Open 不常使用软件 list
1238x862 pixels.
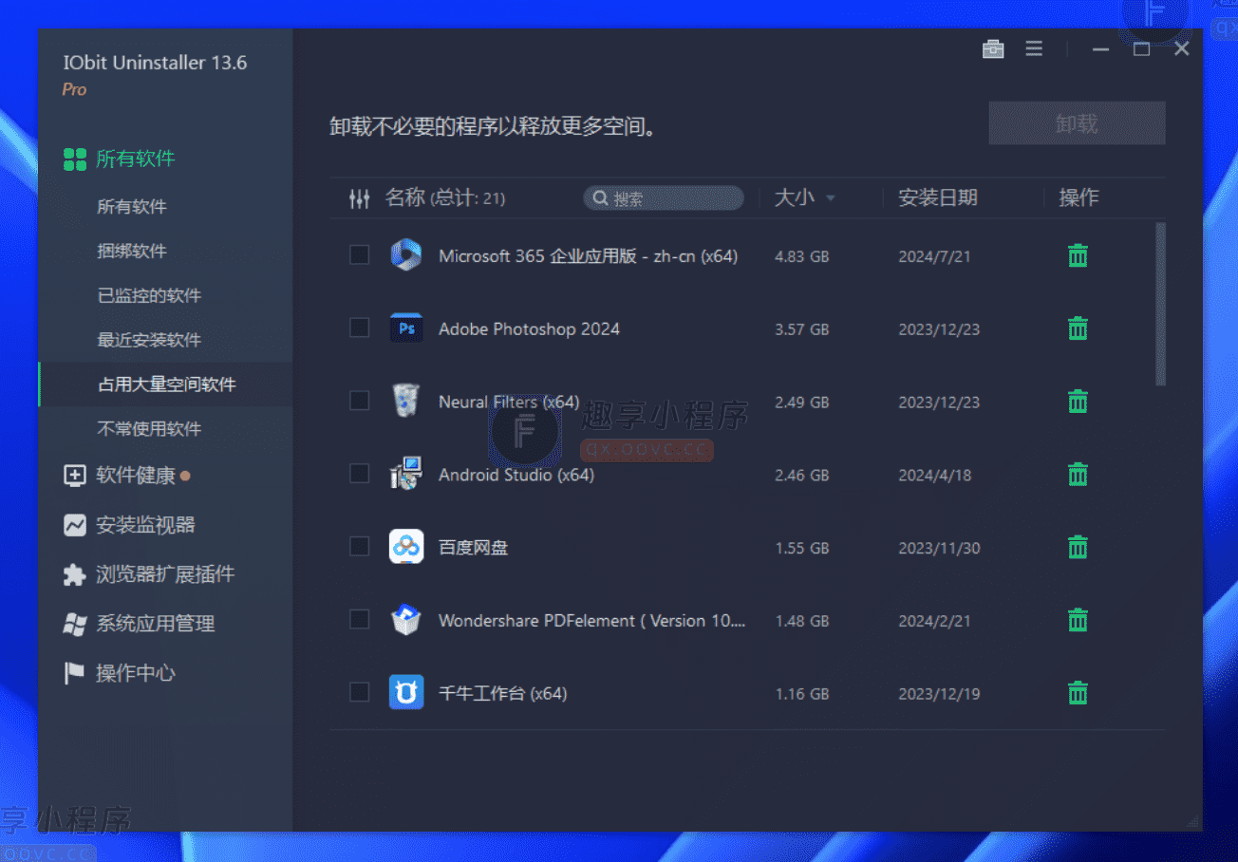149,429
